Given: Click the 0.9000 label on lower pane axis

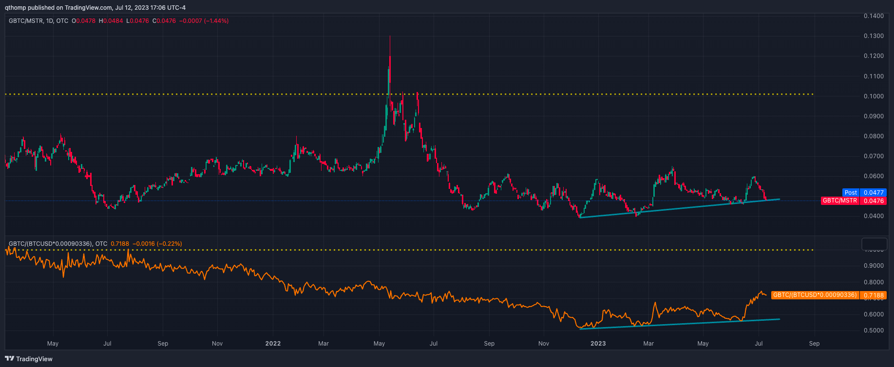Looking at the screenshot, I should click(x=874, y=266).
